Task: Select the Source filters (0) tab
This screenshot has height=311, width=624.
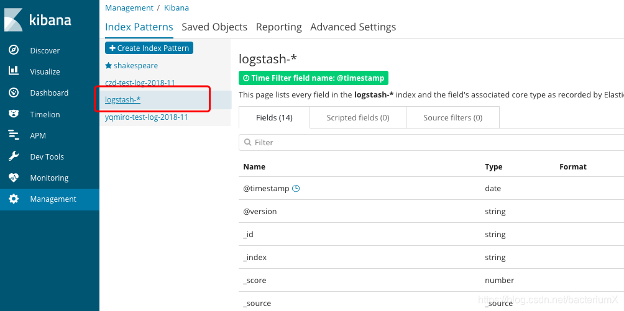Action: click(453, 118)
